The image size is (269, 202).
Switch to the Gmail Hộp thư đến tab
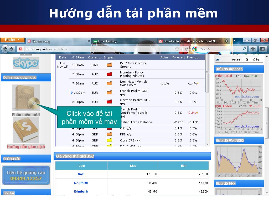coord(190,41)
